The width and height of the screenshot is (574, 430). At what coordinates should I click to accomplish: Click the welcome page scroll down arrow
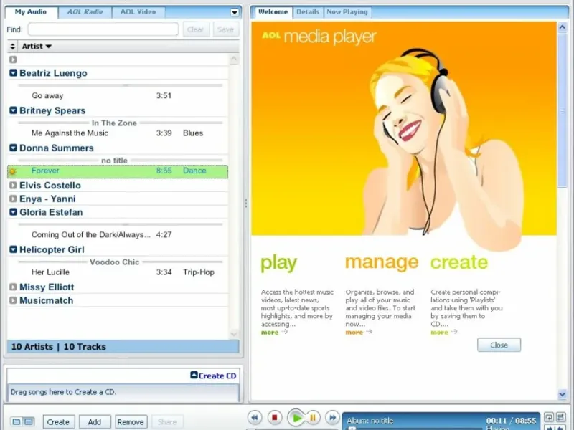point(563,394)
